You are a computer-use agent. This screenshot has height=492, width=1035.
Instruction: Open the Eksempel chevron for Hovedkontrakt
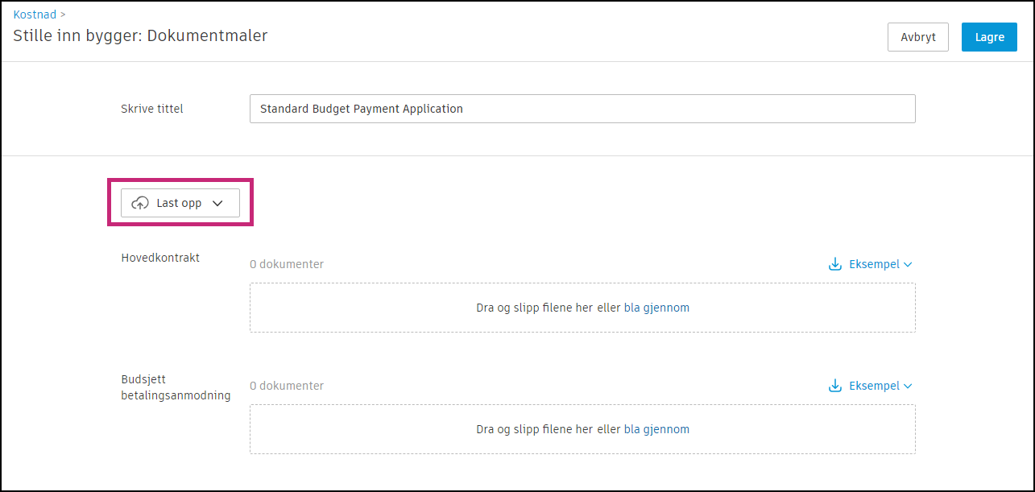[x=908, y=264]
